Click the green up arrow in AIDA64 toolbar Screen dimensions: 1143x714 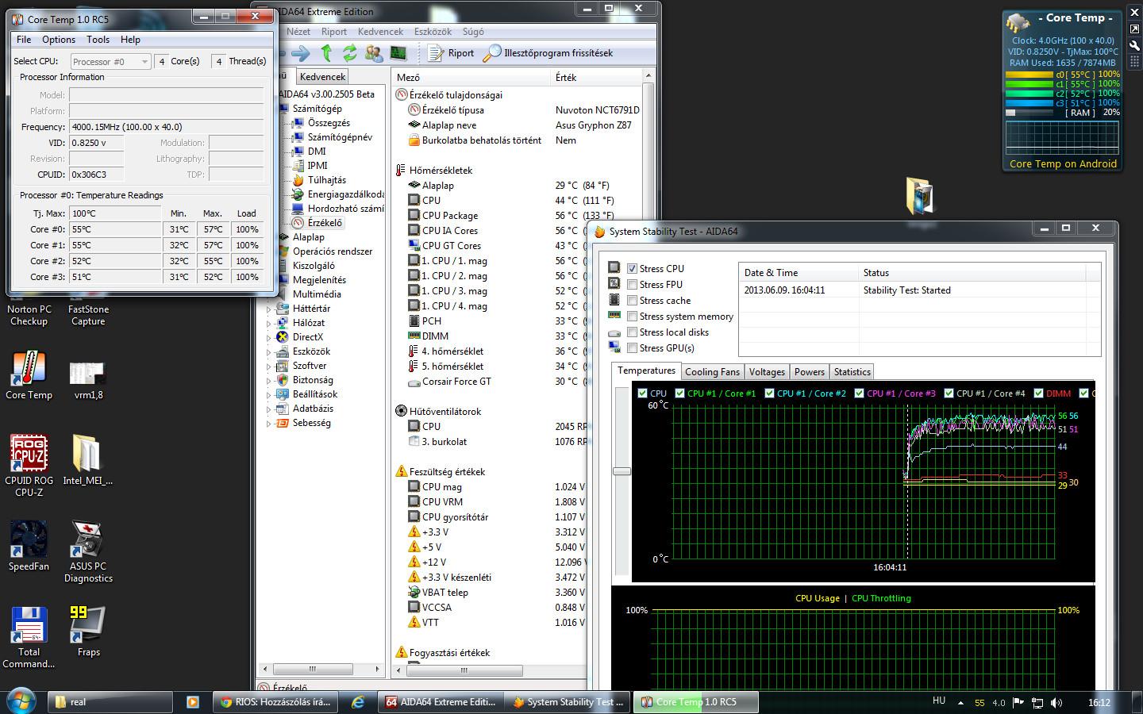325,53
